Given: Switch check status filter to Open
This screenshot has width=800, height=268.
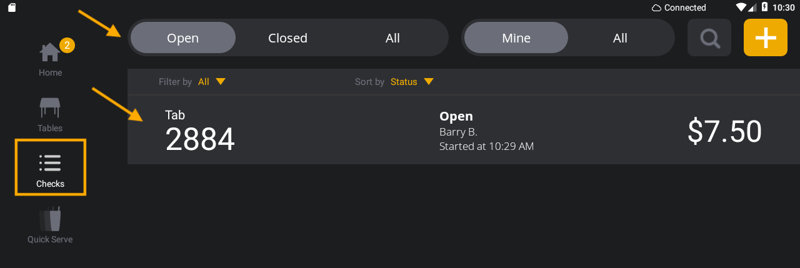Looking at the screenshot, I should [182, 38].
